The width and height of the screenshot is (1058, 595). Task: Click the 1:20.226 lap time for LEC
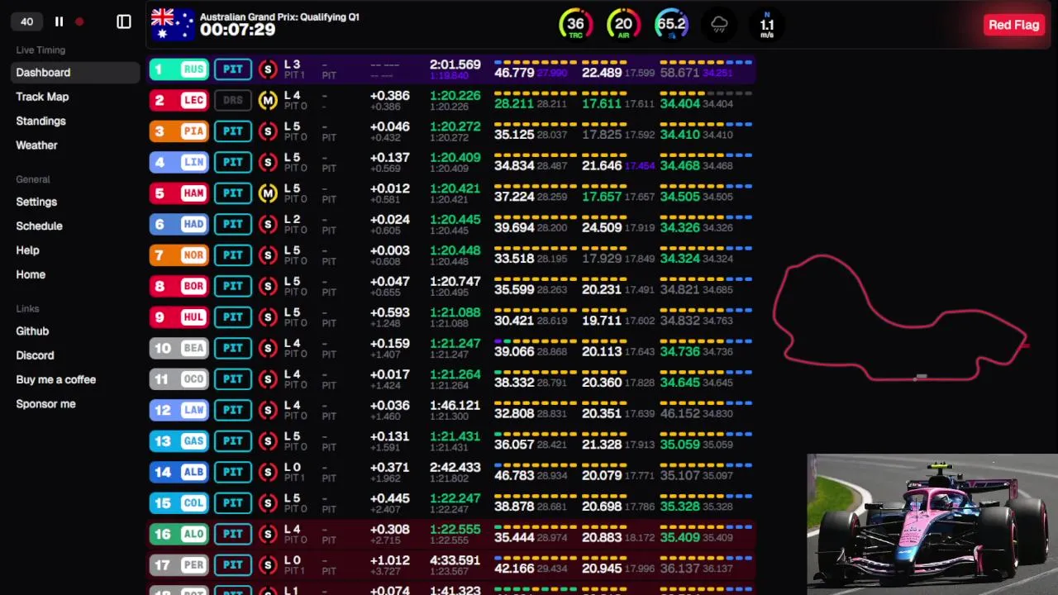pos(455,96)
